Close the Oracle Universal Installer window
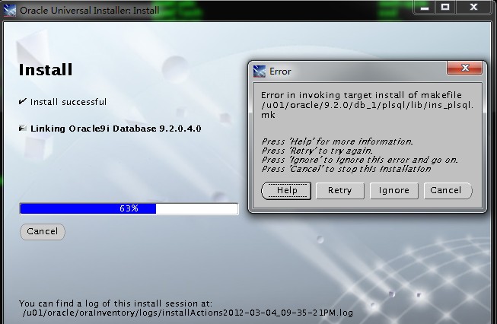The image size is (497, 324). [473, 7]
